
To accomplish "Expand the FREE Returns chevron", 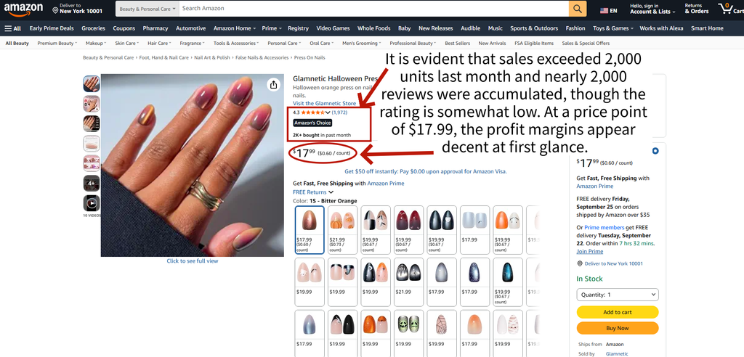I will click(331, 192).
